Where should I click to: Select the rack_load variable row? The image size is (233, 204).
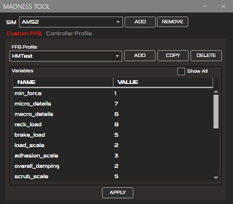click(x=113, y=125)
